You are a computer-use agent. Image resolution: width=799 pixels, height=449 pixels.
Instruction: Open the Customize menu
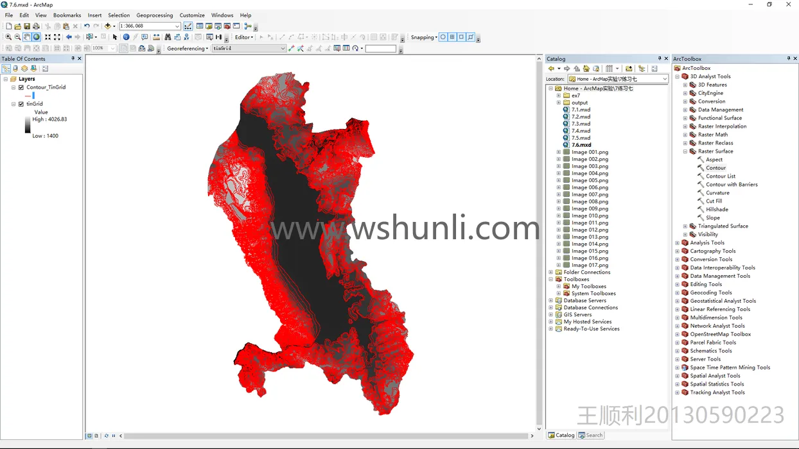click(192, 15)
